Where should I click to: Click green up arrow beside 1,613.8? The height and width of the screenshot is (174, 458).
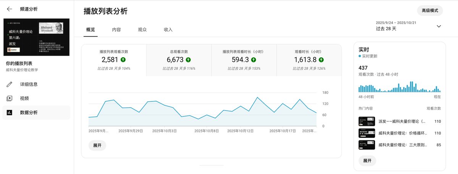coord(321,60)
